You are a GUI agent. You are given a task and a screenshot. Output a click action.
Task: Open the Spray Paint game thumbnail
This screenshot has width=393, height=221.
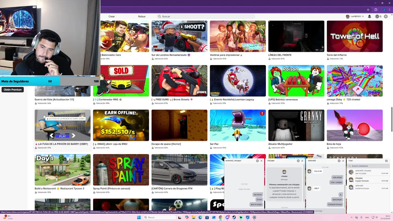pos(121,170)
